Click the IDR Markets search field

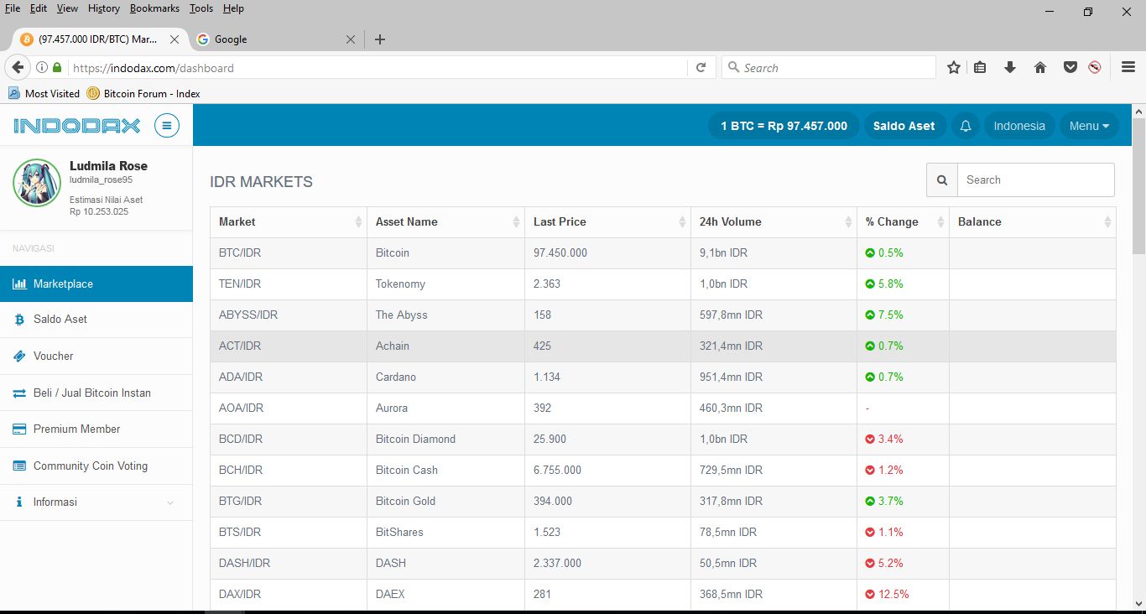tap(1036, 180)
